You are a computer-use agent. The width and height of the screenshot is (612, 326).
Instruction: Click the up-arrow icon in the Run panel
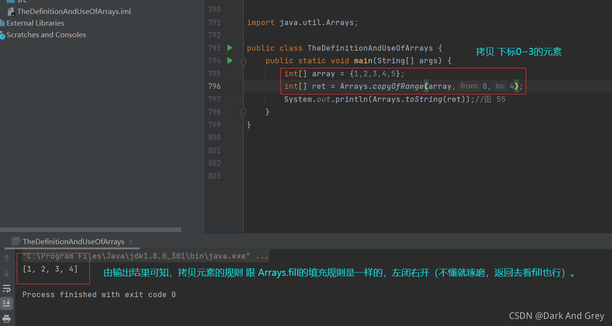pos(7,258)
